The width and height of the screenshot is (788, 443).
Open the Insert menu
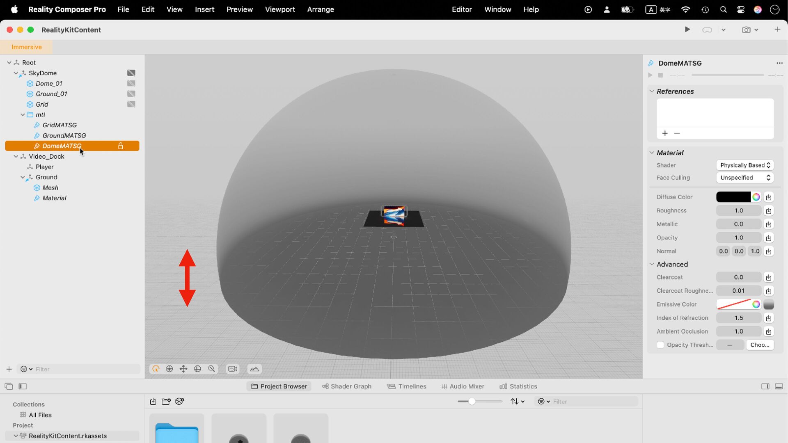pos(204,9)
